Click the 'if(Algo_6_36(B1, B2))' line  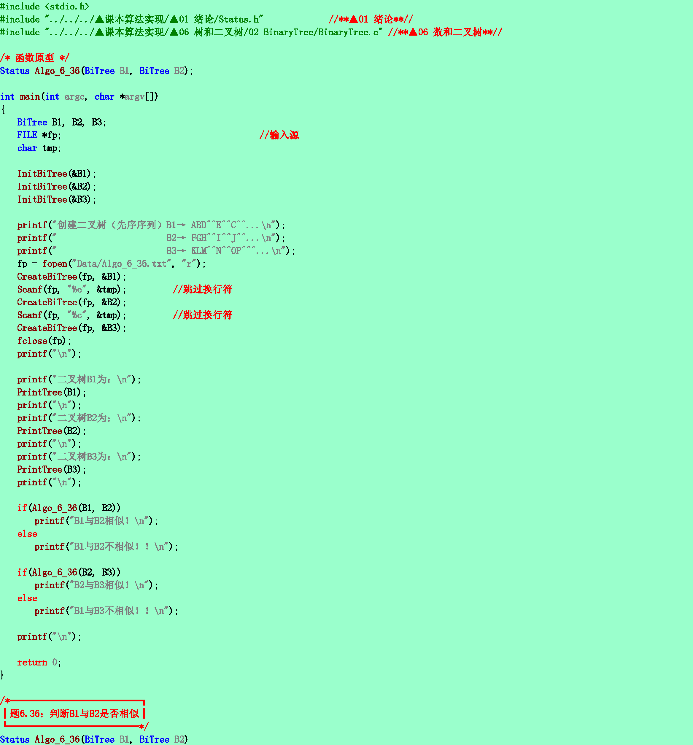[69, 508]
